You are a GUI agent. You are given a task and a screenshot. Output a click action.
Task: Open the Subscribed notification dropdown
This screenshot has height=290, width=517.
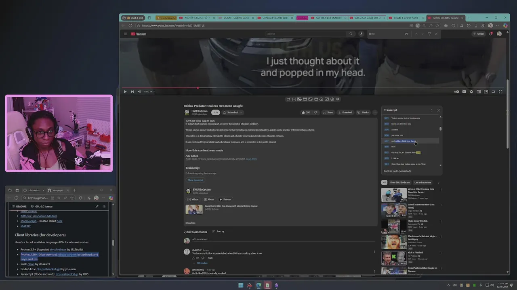tap(233, 112)
